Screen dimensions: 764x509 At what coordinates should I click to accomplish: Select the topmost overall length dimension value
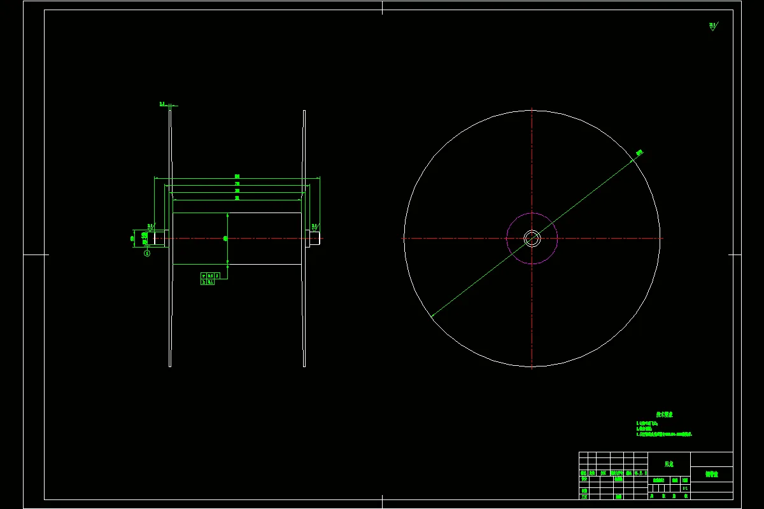[237, 176]
